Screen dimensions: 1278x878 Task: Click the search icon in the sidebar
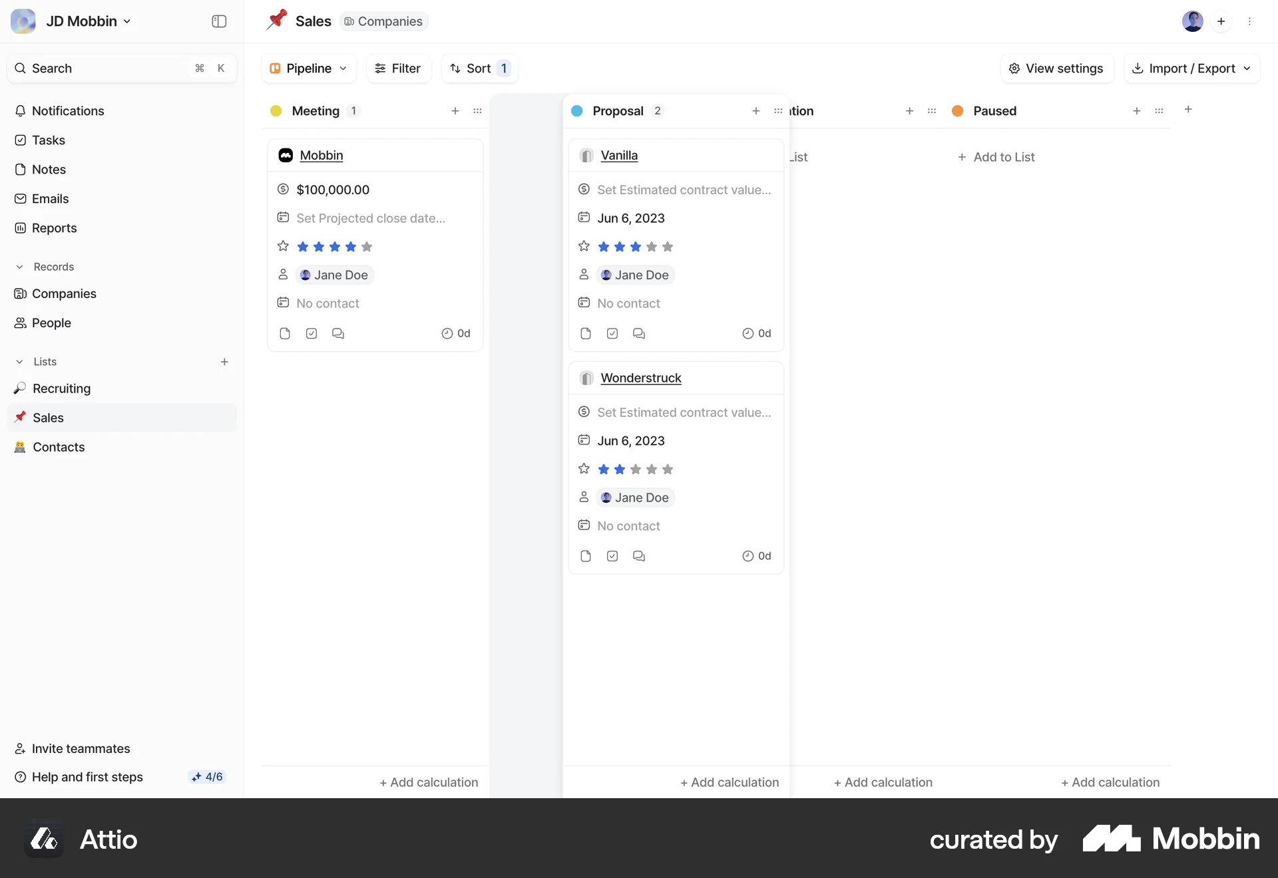tap(21, 68)
